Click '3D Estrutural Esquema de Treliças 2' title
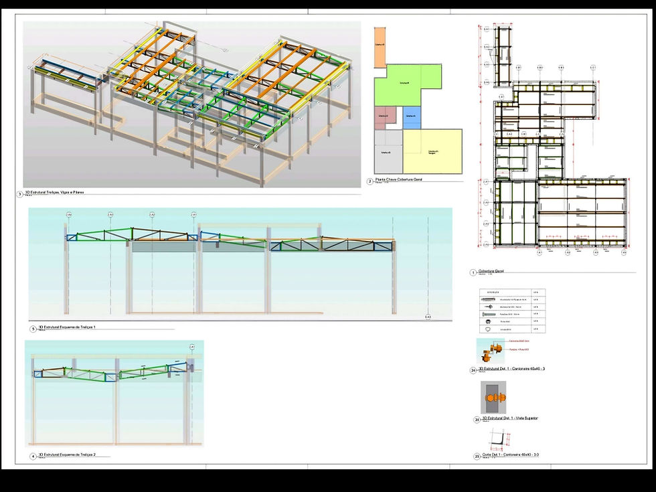This screenshot has width=656, height=492. [x=67, y=455]
